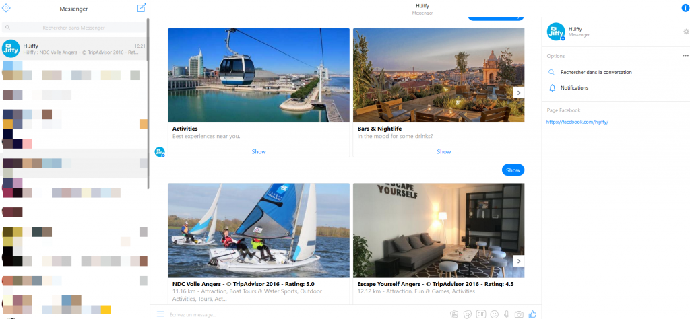
Task: Open the facebook.com/hijiffy link
Action: tap(577, 122)
